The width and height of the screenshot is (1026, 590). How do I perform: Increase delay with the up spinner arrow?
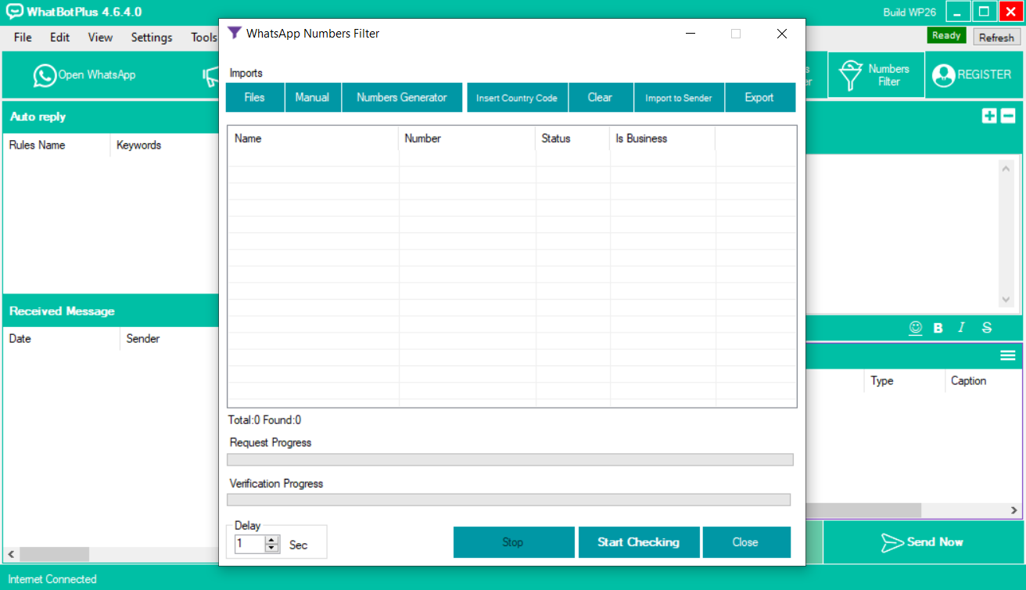(271, 540)
